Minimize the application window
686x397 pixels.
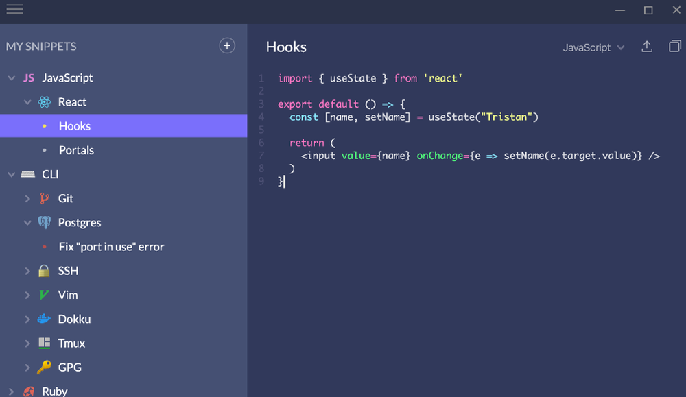tap(620, 10)
